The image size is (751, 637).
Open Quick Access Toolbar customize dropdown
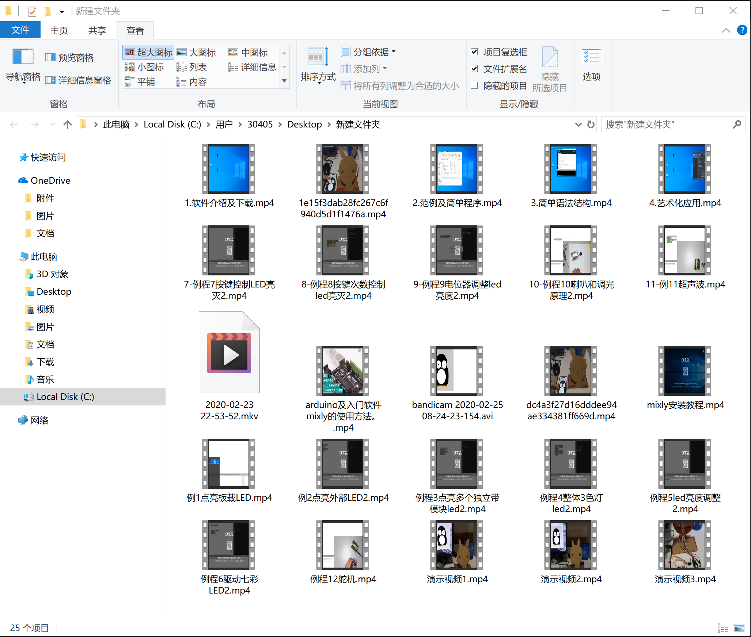62,11
